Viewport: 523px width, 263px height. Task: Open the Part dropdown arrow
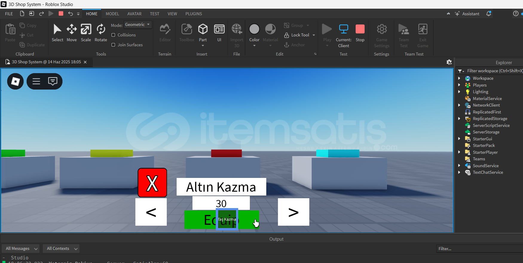(x=203, y=46)
